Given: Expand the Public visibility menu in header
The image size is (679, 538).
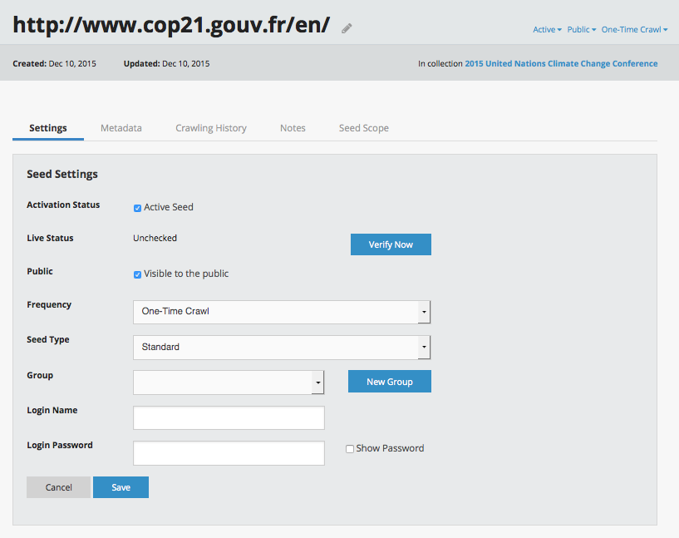Looking at the screenshot, I should (581, 30).
